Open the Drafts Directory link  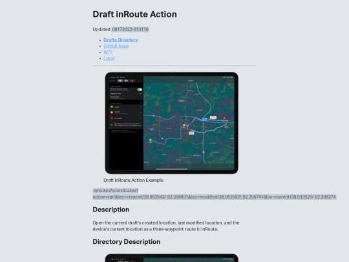click(x=121, y=40)
